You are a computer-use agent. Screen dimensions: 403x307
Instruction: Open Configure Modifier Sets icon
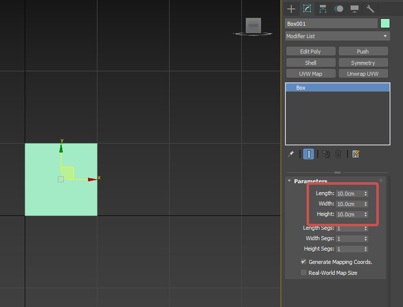click(356, 154)
